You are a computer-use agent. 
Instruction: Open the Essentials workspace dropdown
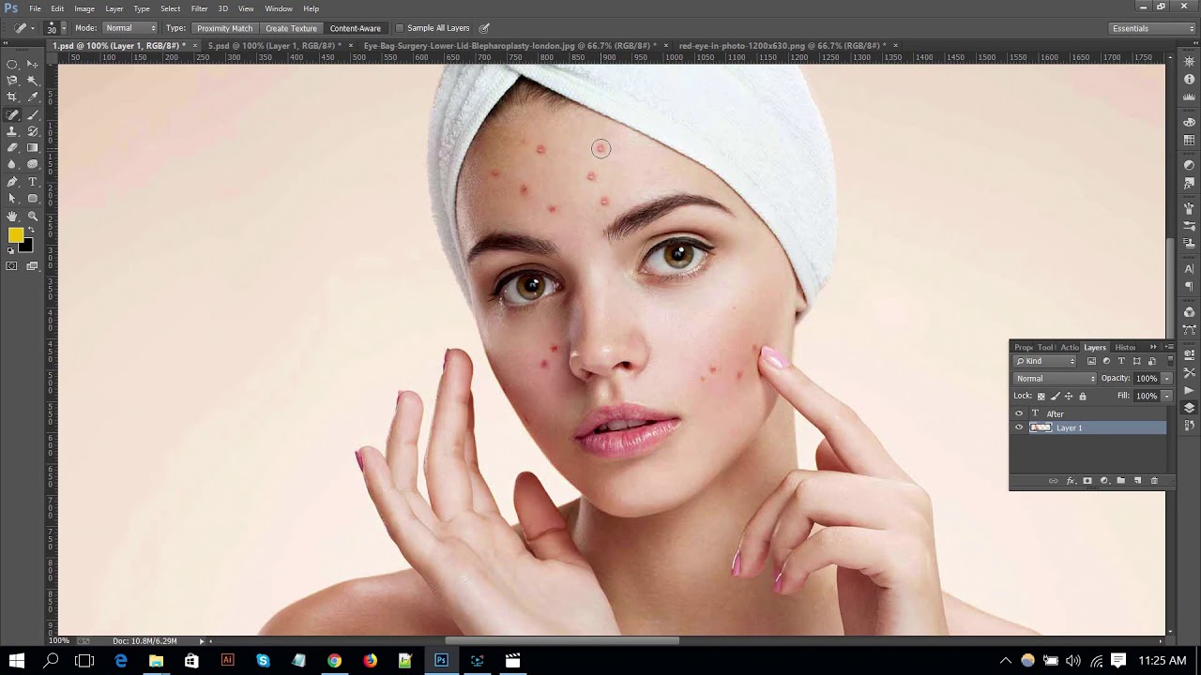click(x=1152, y=28)
